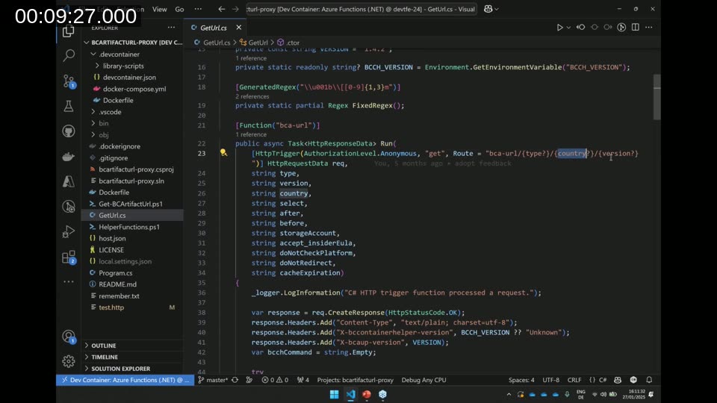
Task: Change indentation via Spaces: 4
Action: tap(521, 380)
